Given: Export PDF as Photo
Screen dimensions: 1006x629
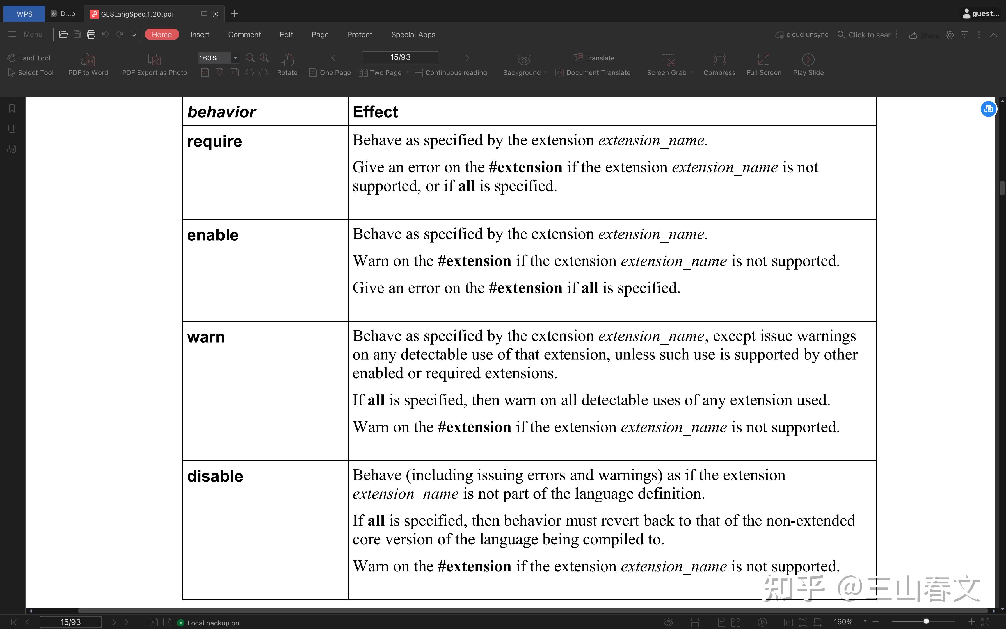Looking at the screenshot, I should [x=154, y=65].
